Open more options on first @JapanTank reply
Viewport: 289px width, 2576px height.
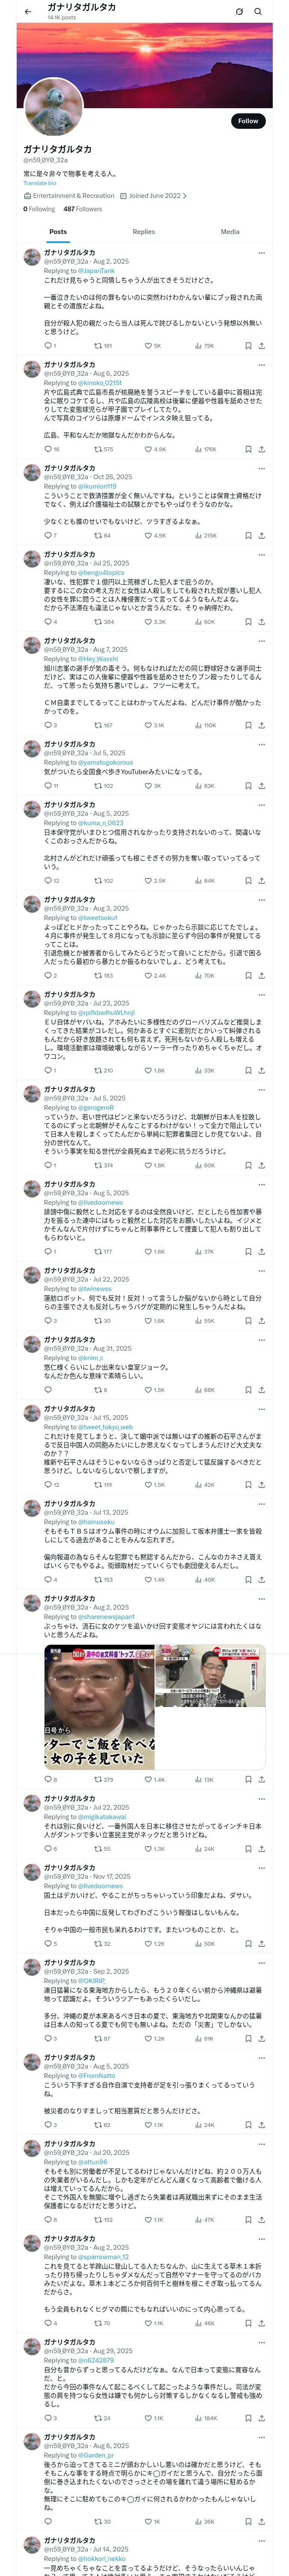click(x=262, y=253)
